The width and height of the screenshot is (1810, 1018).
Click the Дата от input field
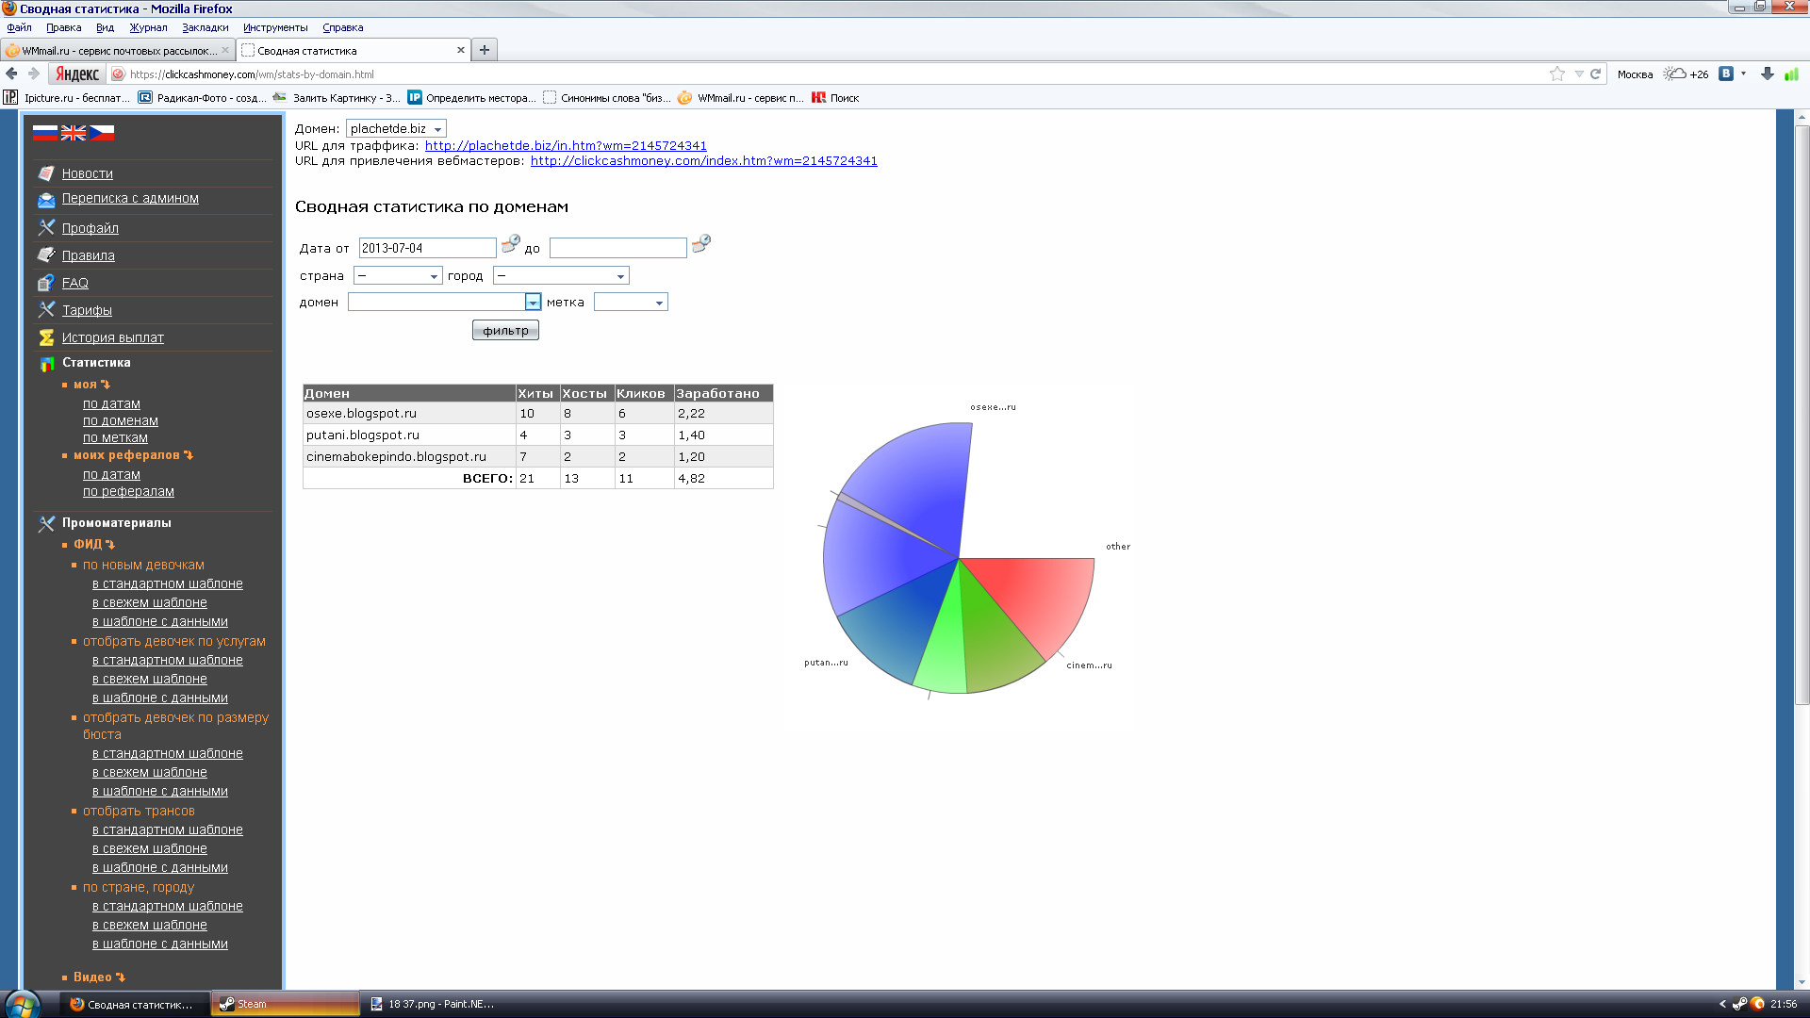(427, 248)
